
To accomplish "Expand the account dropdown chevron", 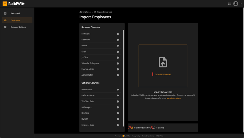I will [240, 4].
